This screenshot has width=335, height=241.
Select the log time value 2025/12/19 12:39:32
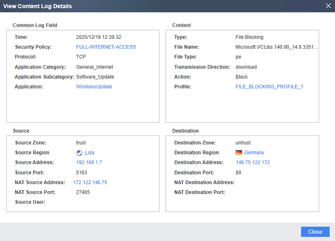click(99, 37)
